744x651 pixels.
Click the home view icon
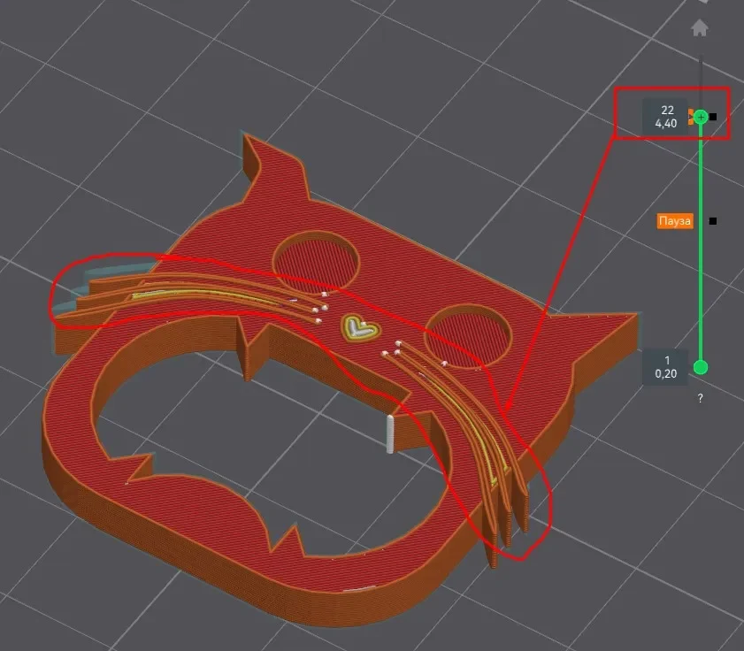700,27
